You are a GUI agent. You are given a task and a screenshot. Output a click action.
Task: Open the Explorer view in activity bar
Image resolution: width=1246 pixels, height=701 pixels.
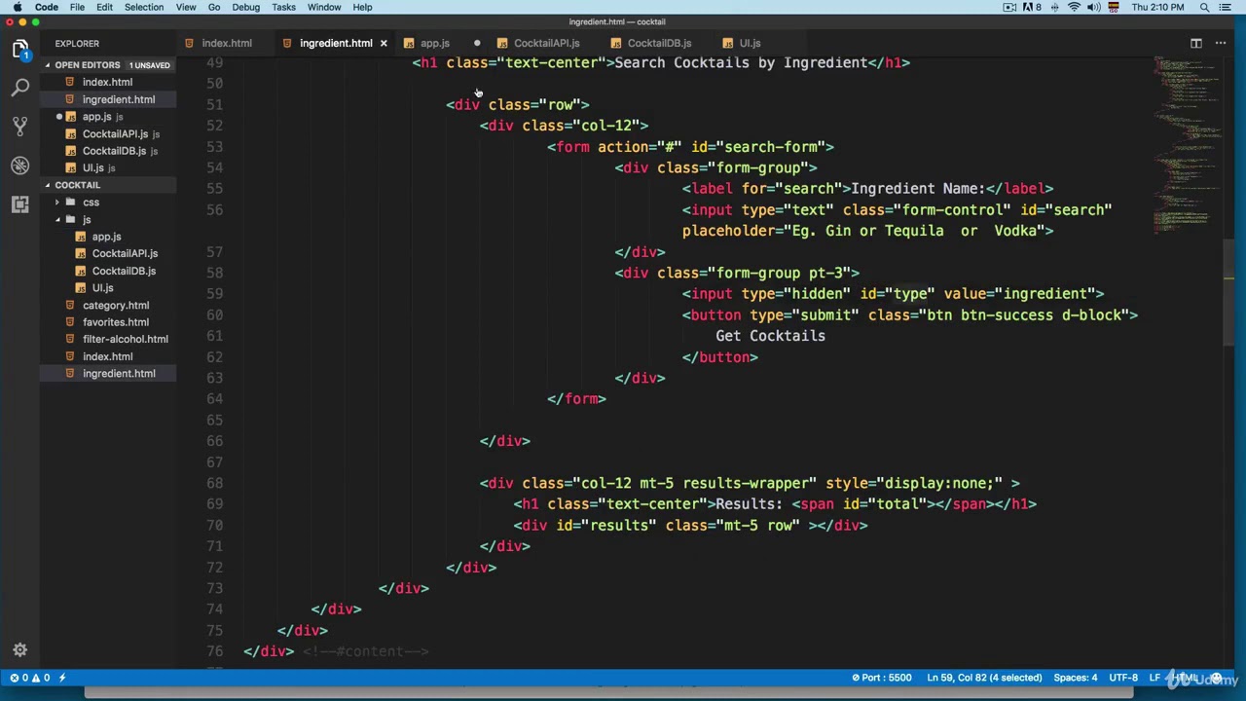coord(19,49)
